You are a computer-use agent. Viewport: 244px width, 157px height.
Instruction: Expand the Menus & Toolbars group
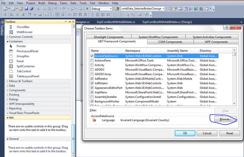pyautogui.click(x=7, y=81)
